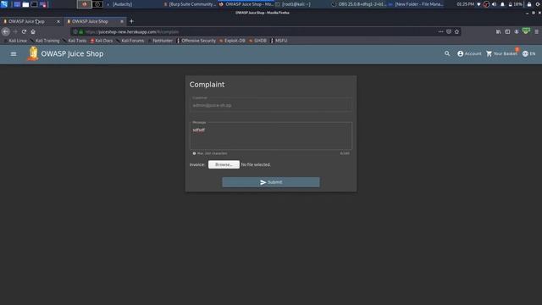Go to the Firefox home page
Viewport: 542px width, 305px height.
33,32
